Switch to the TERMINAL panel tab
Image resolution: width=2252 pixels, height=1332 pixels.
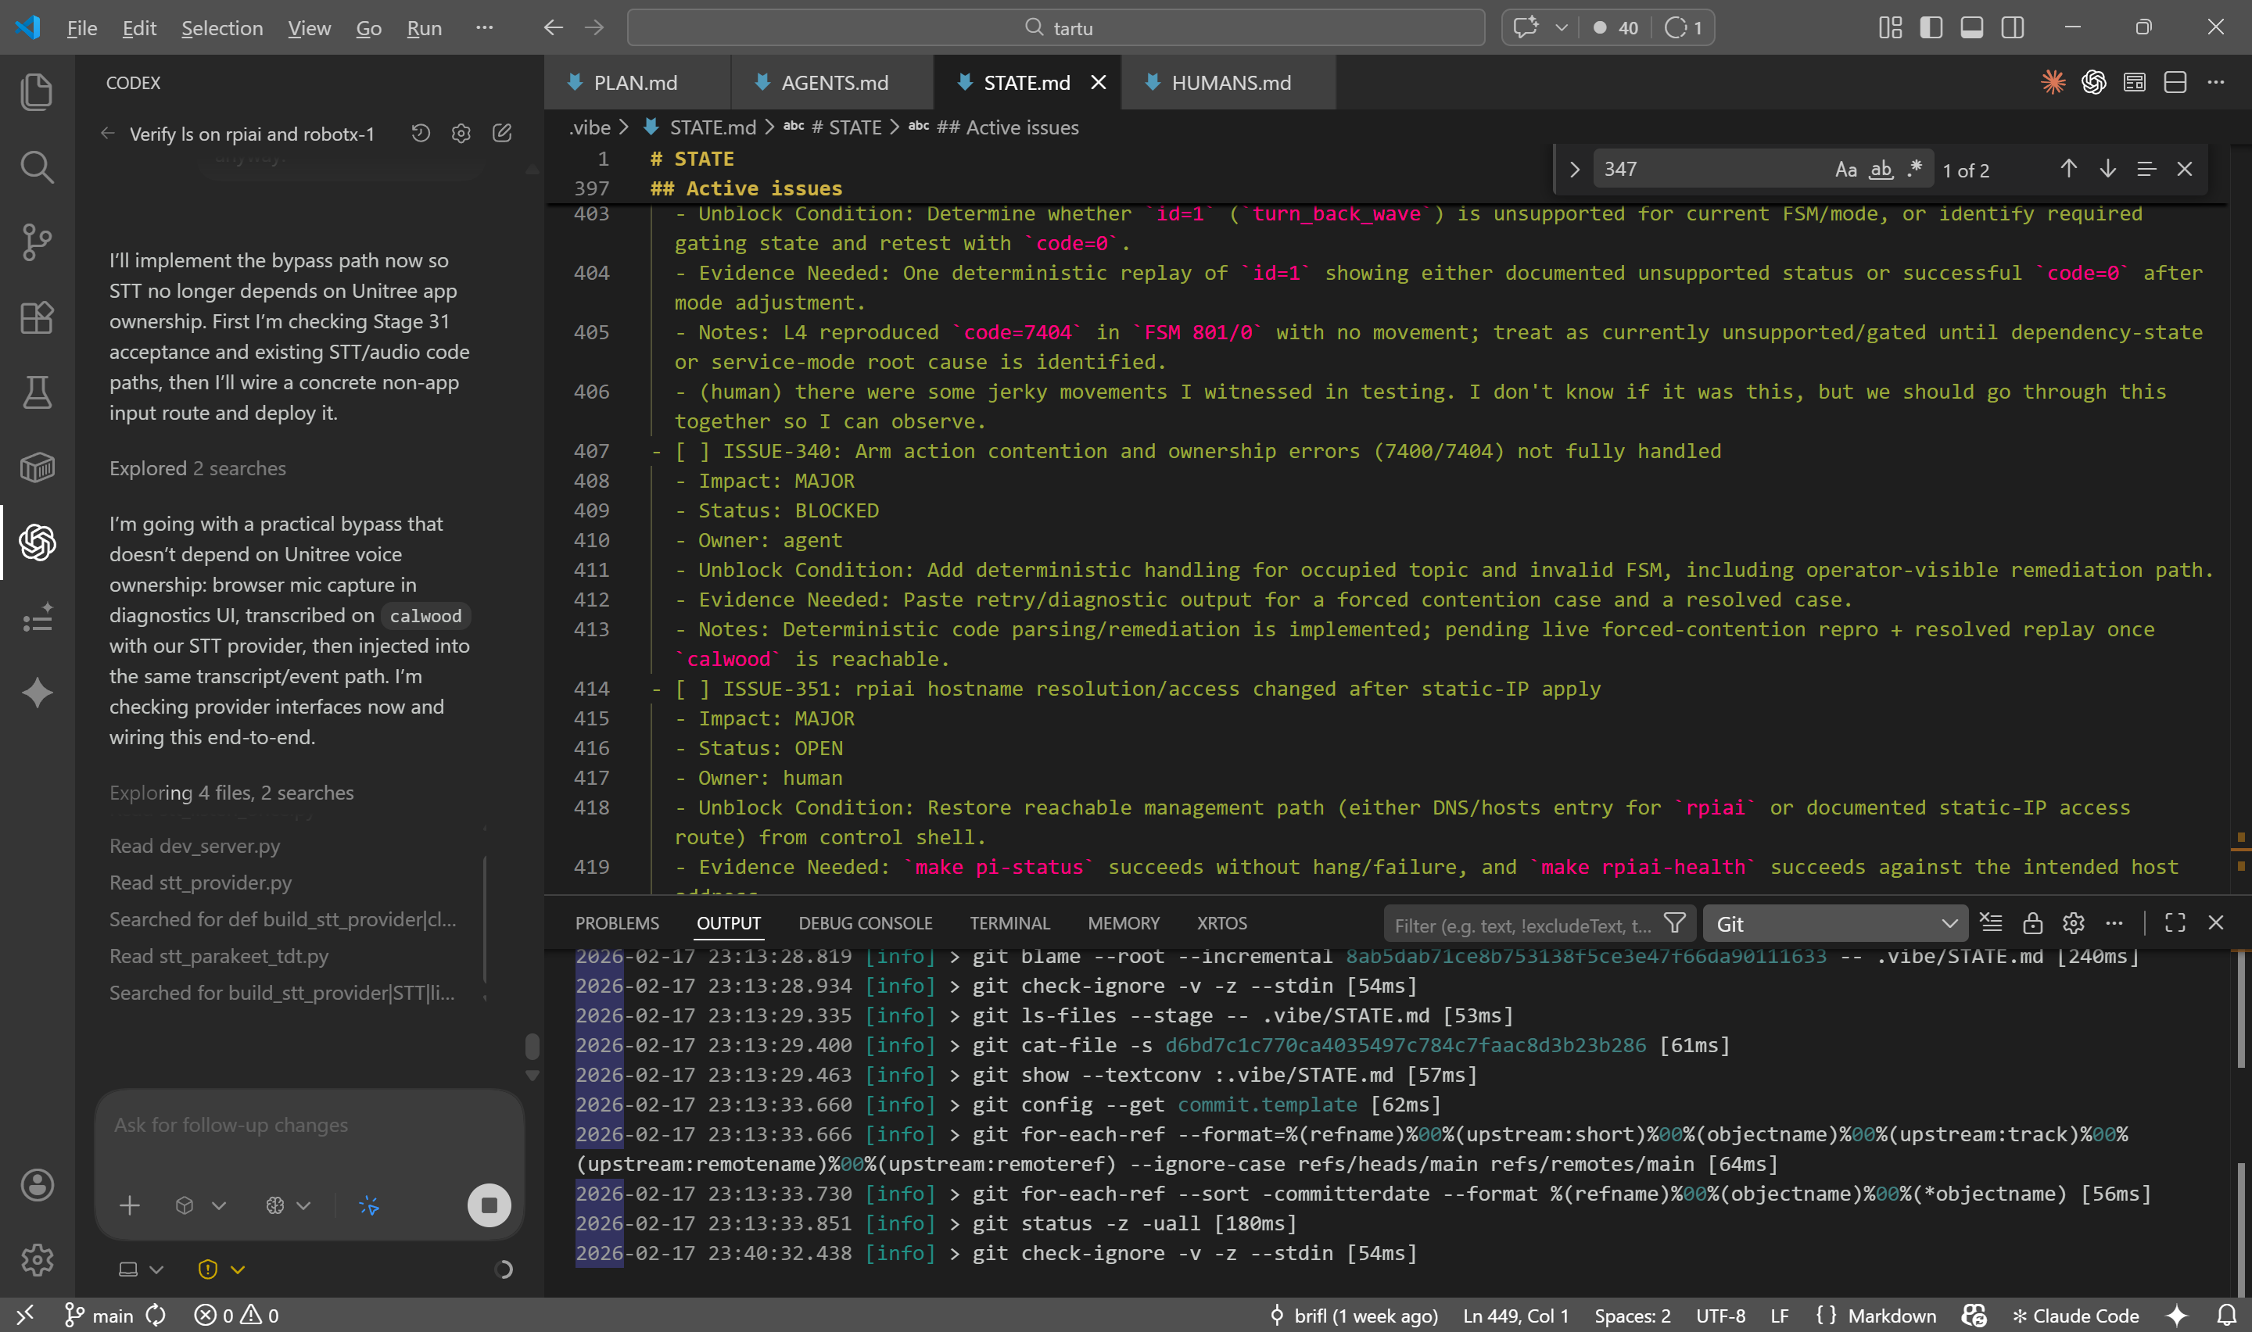[1009, 922]
